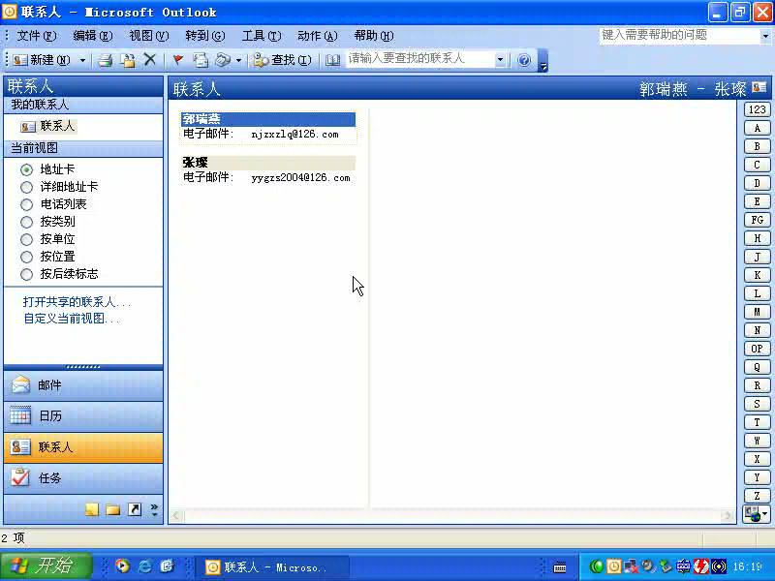Click the Move to Folder toolbar icon
This screenshot has width=775, height=581.
click(x=128, y=60)
